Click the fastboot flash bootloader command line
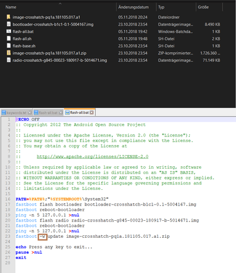Image resolution: width=236 pixels, height=273 pixels. [x=106, y=204]
